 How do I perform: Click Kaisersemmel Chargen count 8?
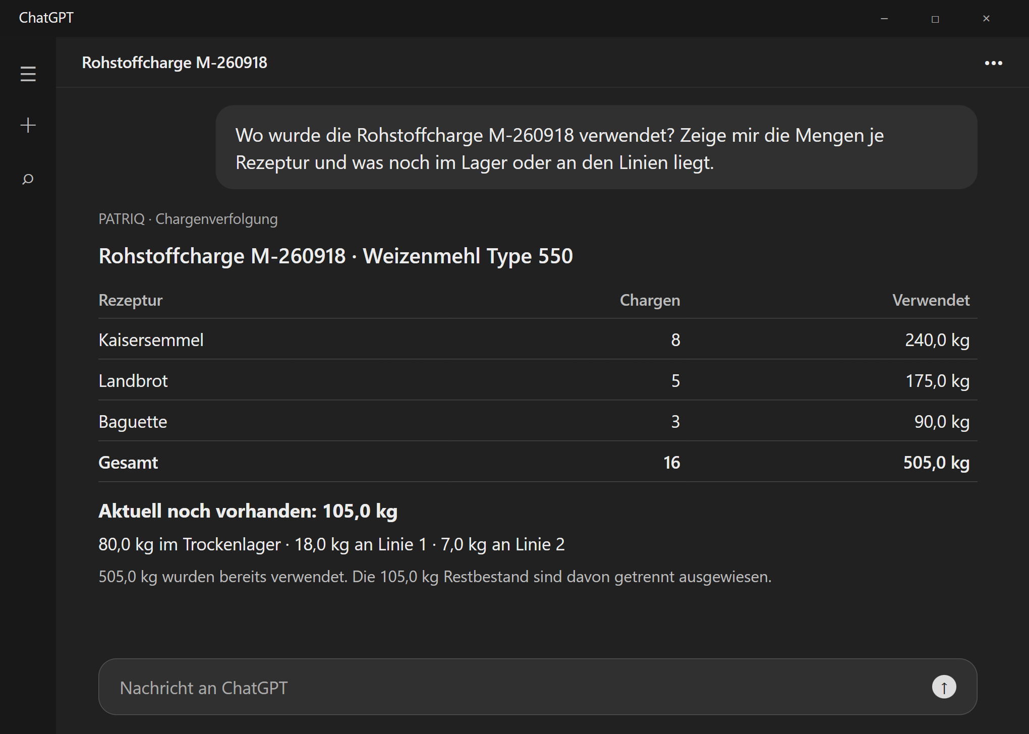coord(675,340)
